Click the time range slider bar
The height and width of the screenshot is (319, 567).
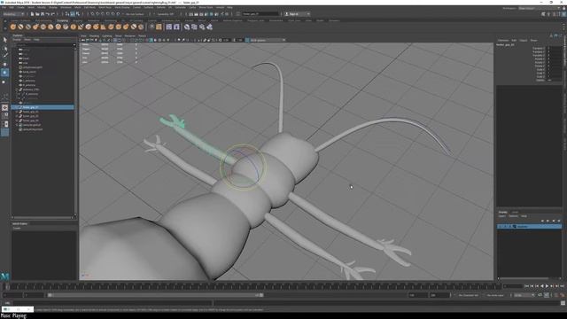[156, 295]
